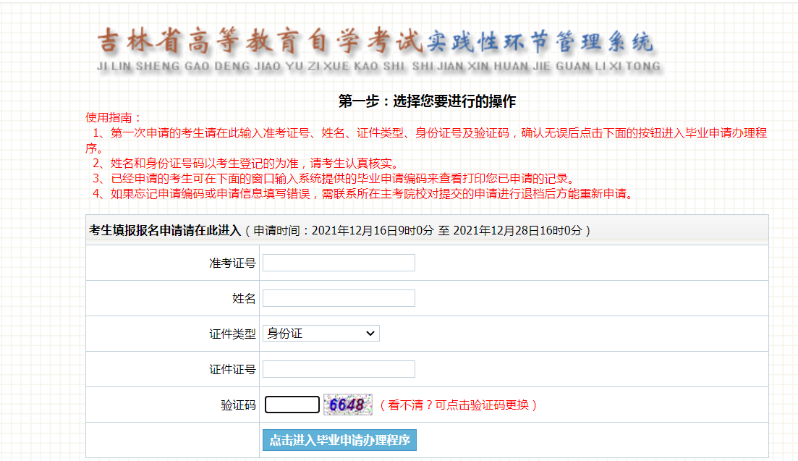Image resolution: width=798 pixels, height=461 pixels.
Task: Click the 第一步：选择您要进行的操作 heading
Action: coord(427,101)
